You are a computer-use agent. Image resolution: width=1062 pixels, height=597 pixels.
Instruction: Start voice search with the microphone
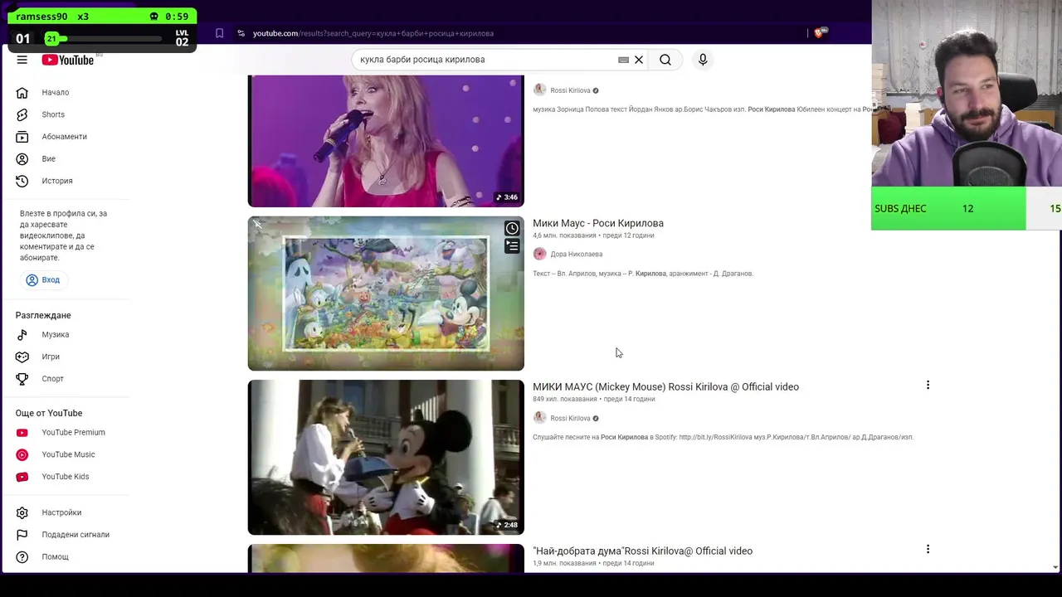[x=703, y=60]
